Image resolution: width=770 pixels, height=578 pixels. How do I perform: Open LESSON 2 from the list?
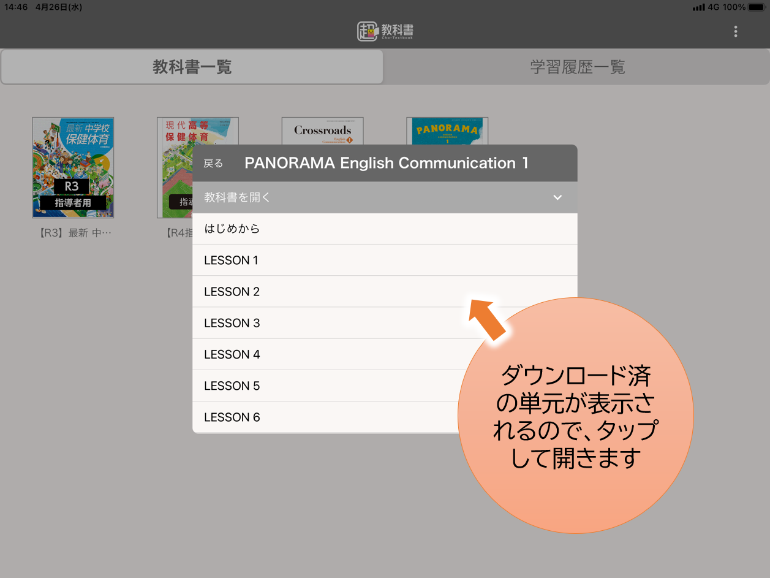tap(385, 291)
